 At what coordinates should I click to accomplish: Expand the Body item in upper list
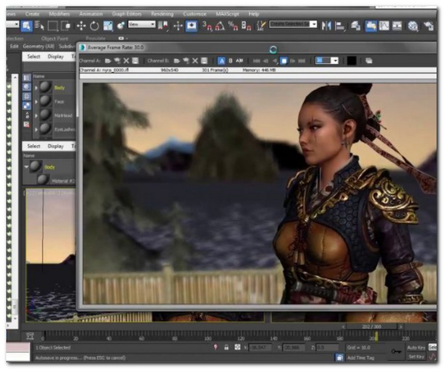36,88
